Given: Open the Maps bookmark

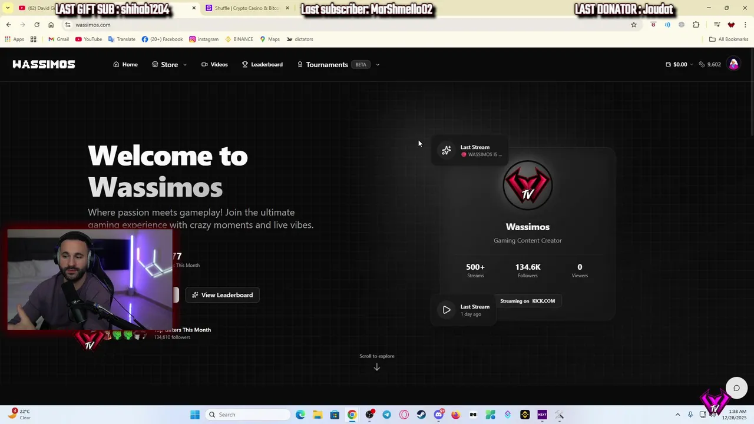Looking at the screenshot, I should [269, 39].
